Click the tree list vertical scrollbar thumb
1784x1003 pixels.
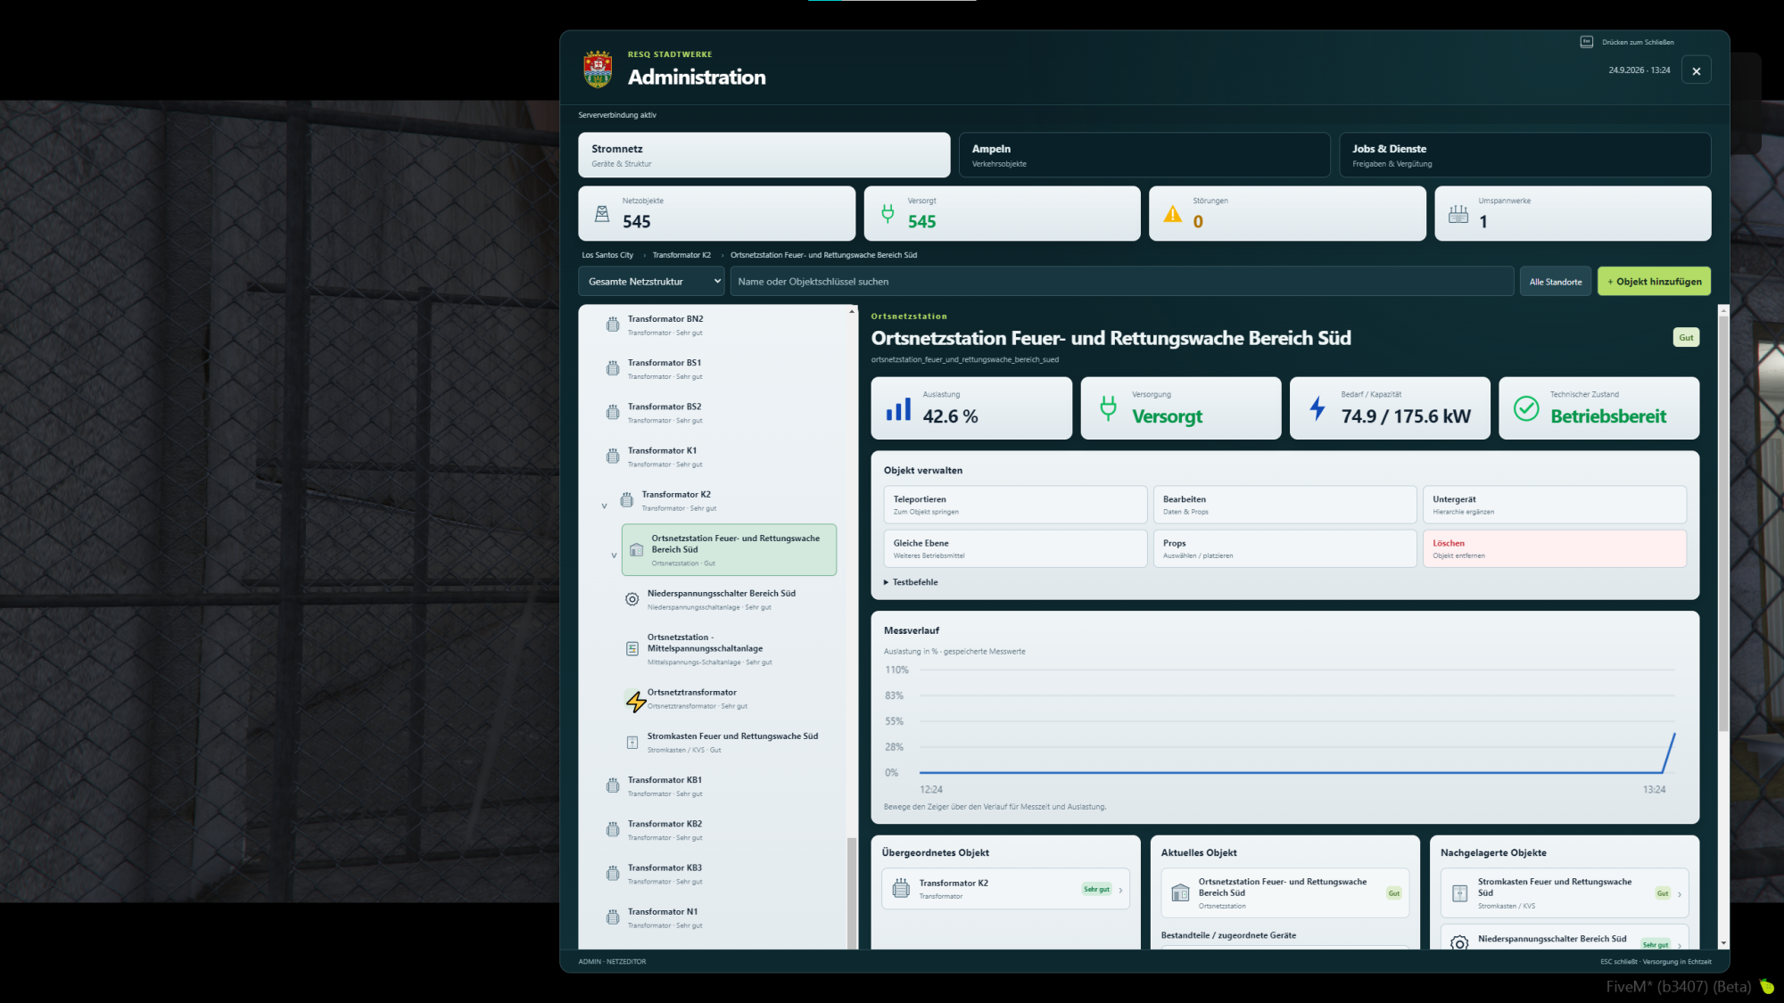point(852,892)
